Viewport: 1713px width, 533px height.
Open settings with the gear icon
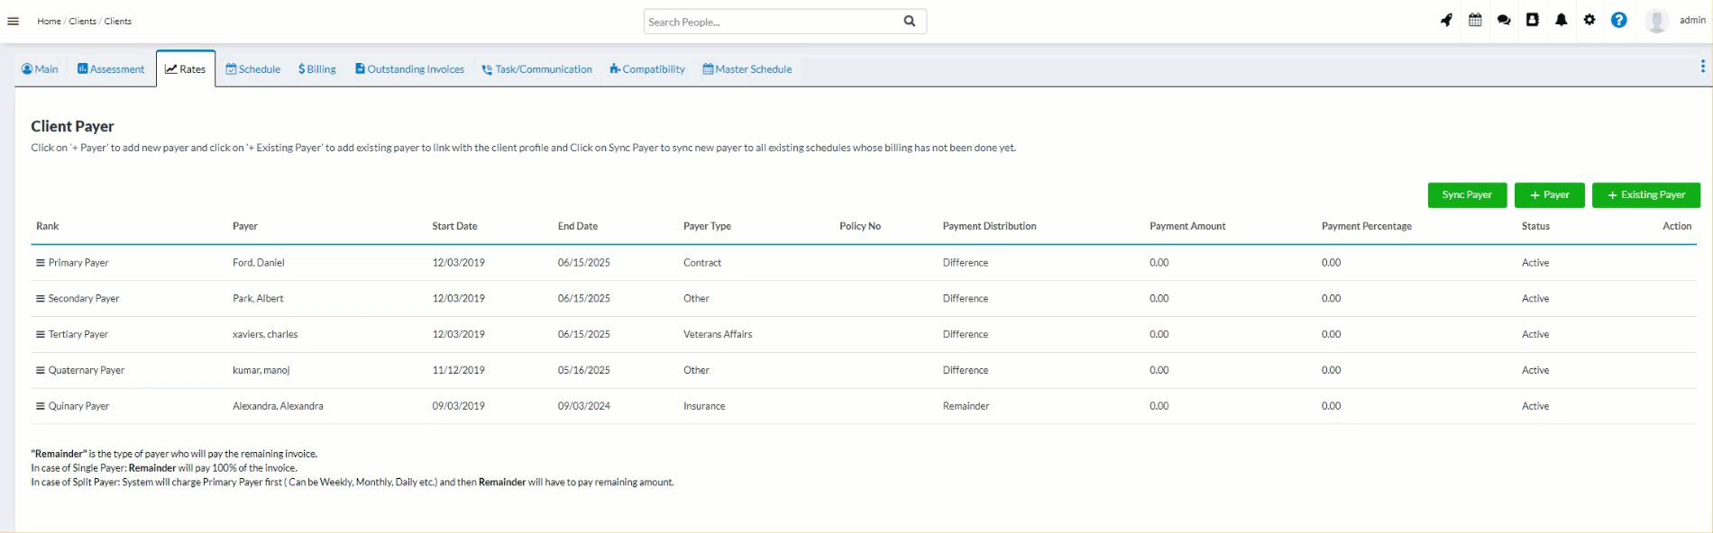(1589, 20)
